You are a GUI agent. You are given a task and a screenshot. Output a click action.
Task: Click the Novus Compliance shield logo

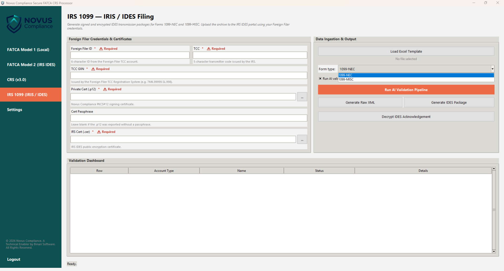[x=14, y=24]
